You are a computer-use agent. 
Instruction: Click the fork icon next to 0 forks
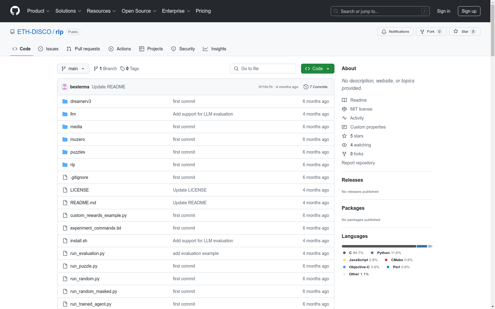(x=344, y=154)
